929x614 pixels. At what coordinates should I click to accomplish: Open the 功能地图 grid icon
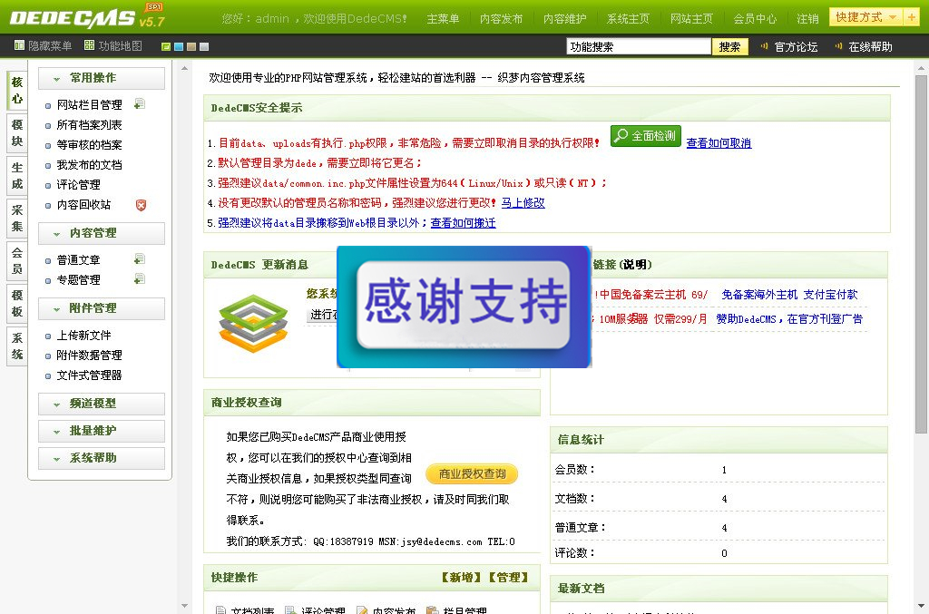click(90, 45)
